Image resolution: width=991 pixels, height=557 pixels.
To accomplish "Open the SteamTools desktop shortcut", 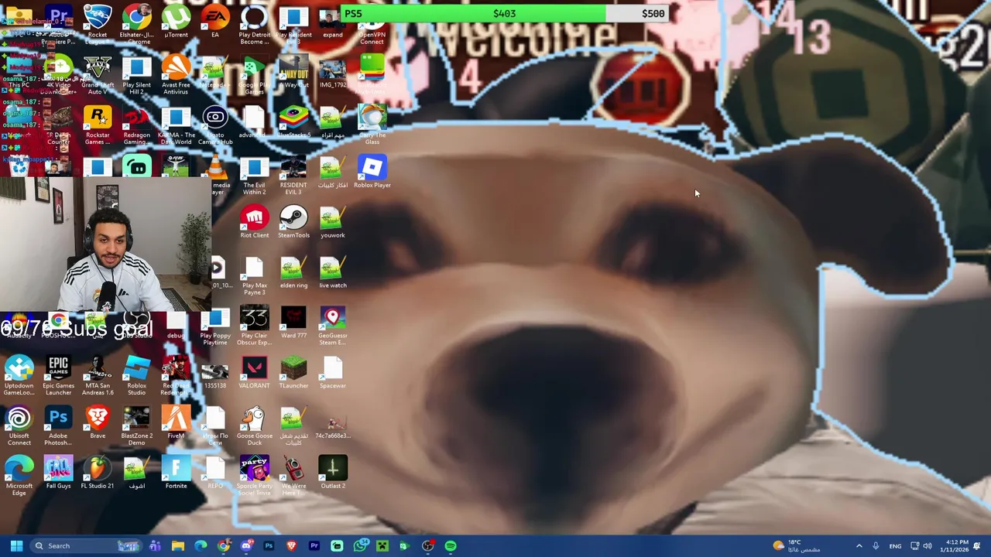I will 293,223.
